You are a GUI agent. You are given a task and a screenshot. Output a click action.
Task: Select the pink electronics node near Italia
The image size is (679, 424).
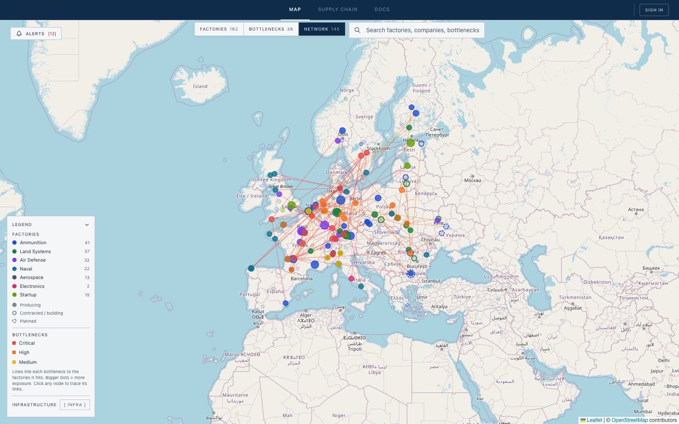point(351,279)
